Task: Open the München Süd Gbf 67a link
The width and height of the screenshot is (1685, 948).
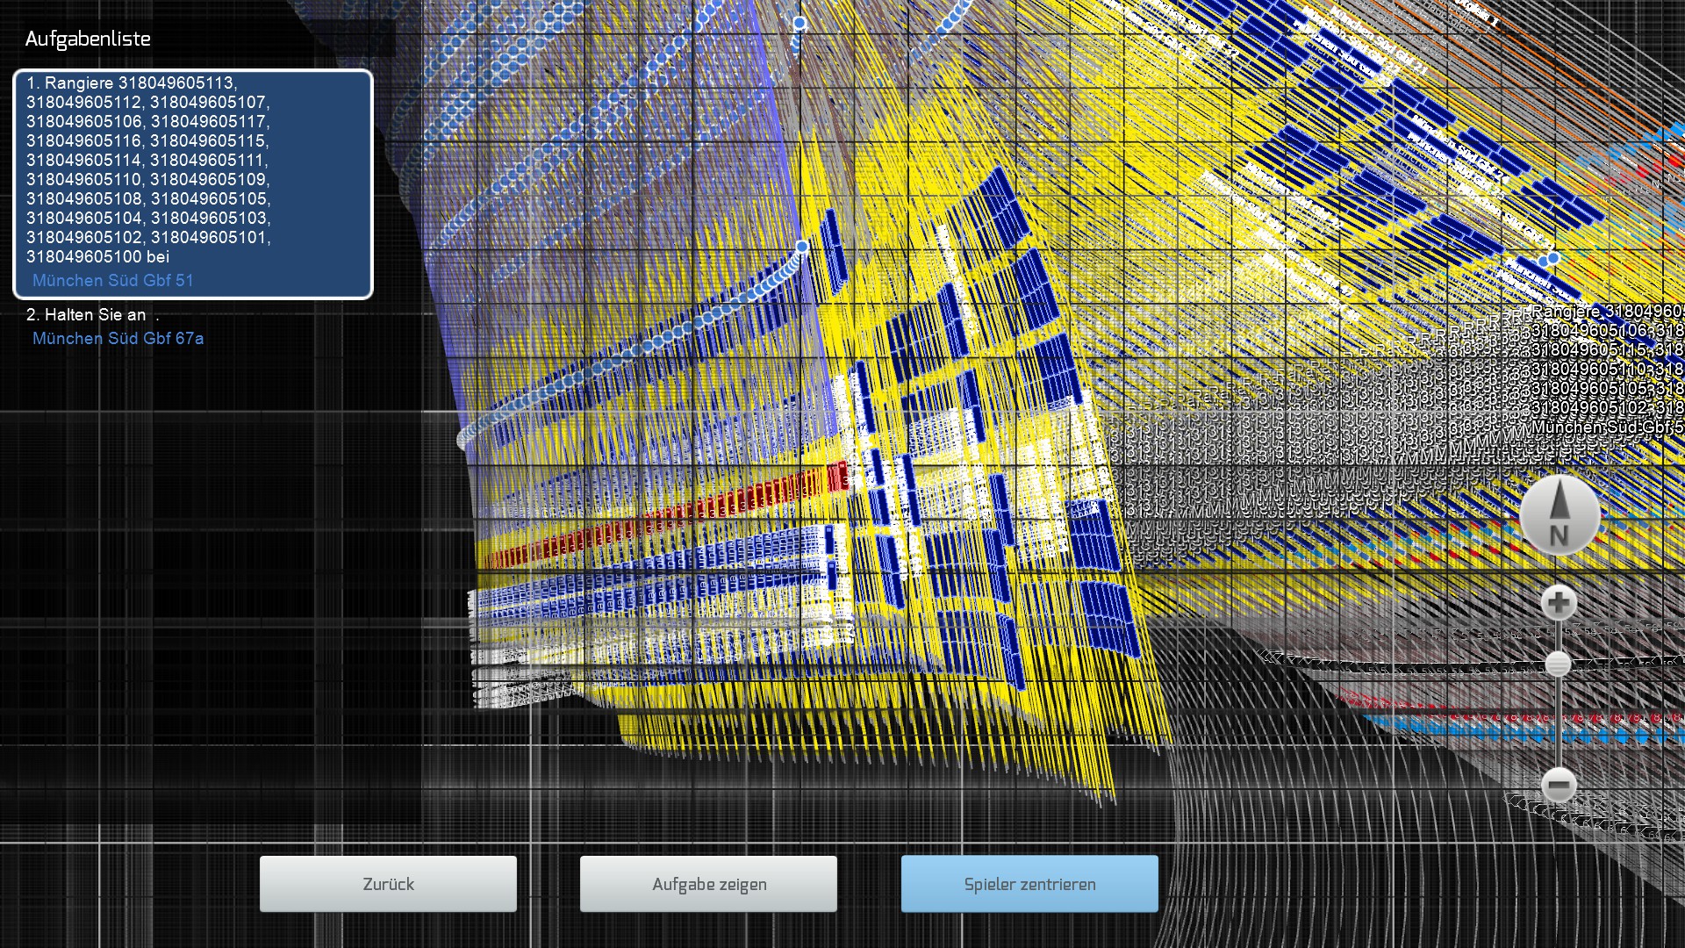Action: 118,339
